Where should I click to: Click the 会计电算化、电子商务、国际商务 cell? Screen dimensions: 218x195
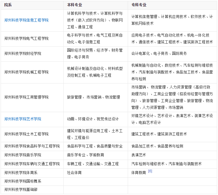(x=172, y=54)
